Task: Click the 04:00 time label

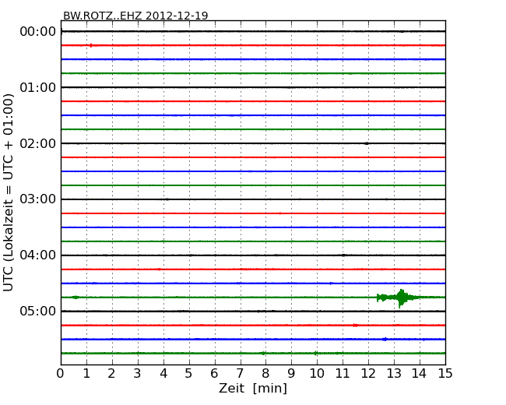Action: click(x=38, y=255)
